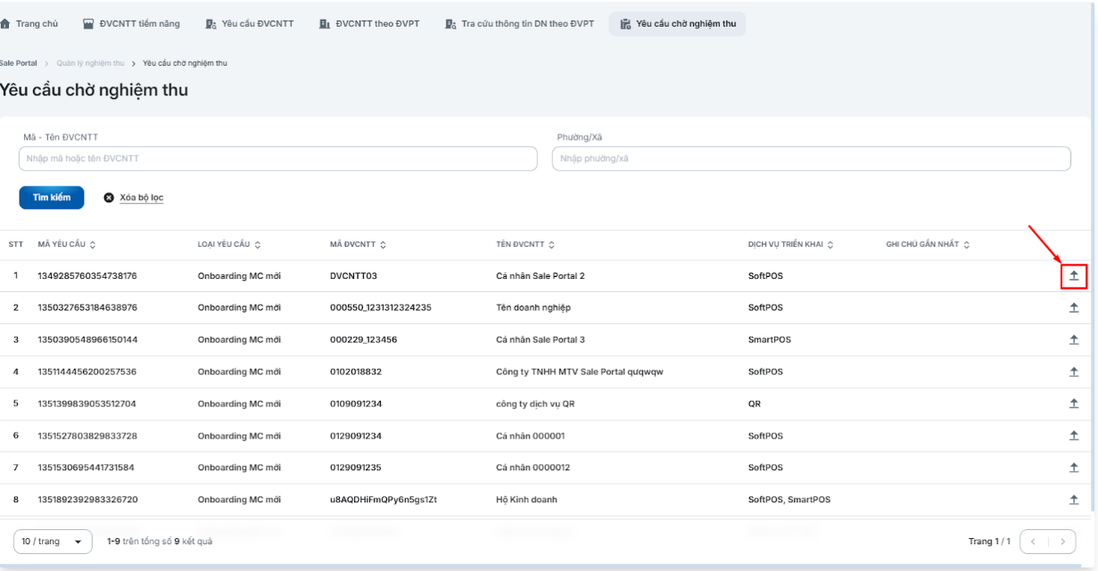Click the 1-9 trên tổng số 9 kết quả text
The width and height of the screenshot is (1098, 571).
point(160,542)
